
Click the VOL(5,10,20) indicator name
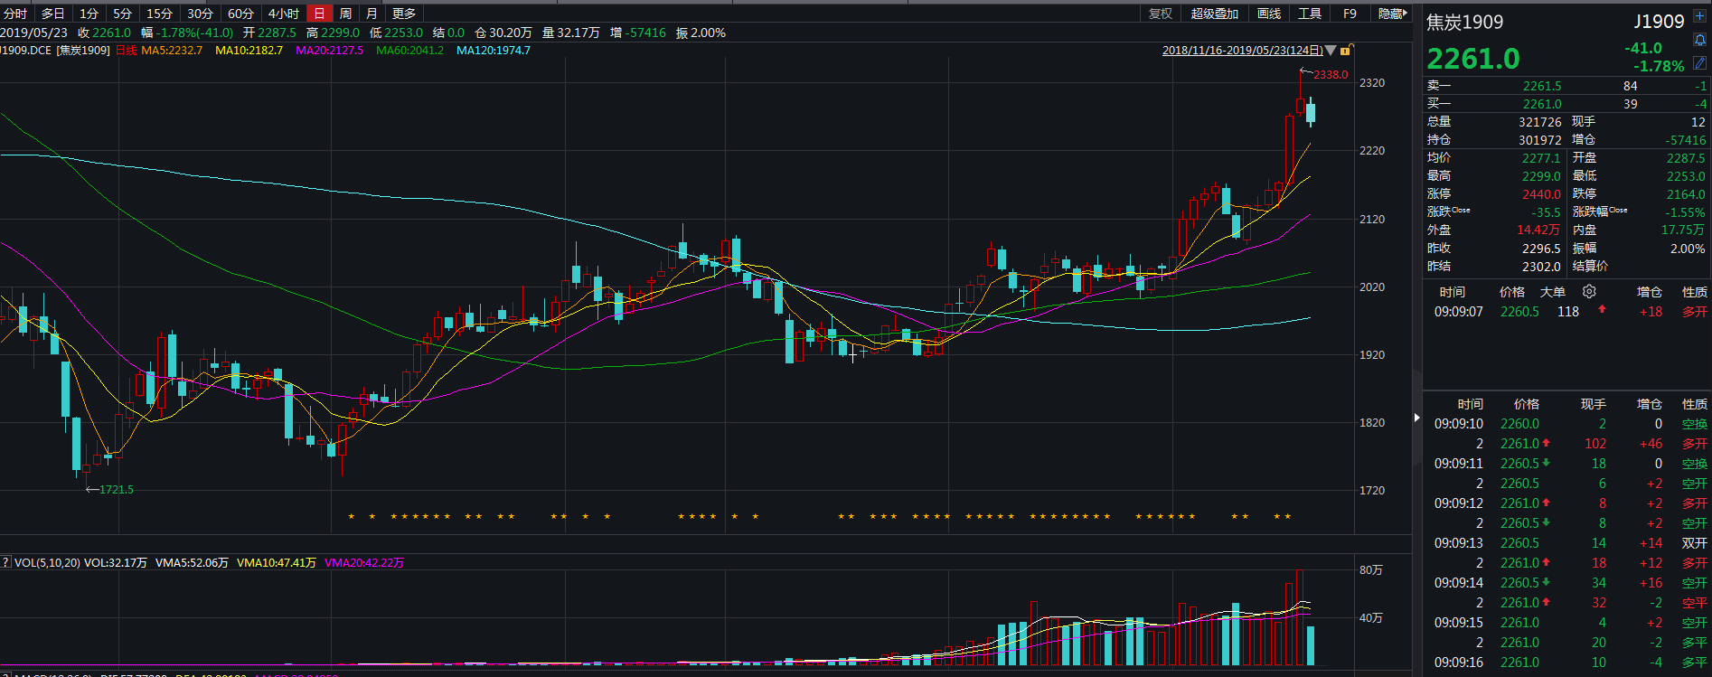[x=47, y=562]
